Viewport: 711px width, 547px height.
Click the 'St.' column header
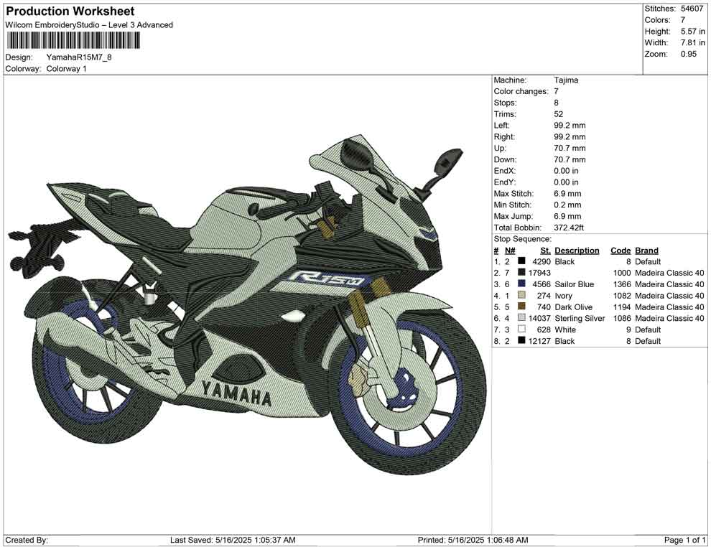(546, 250)
